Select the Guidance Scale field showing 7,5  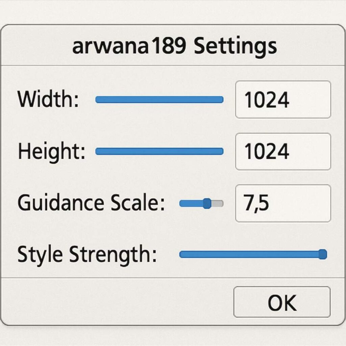pos(283,203)
